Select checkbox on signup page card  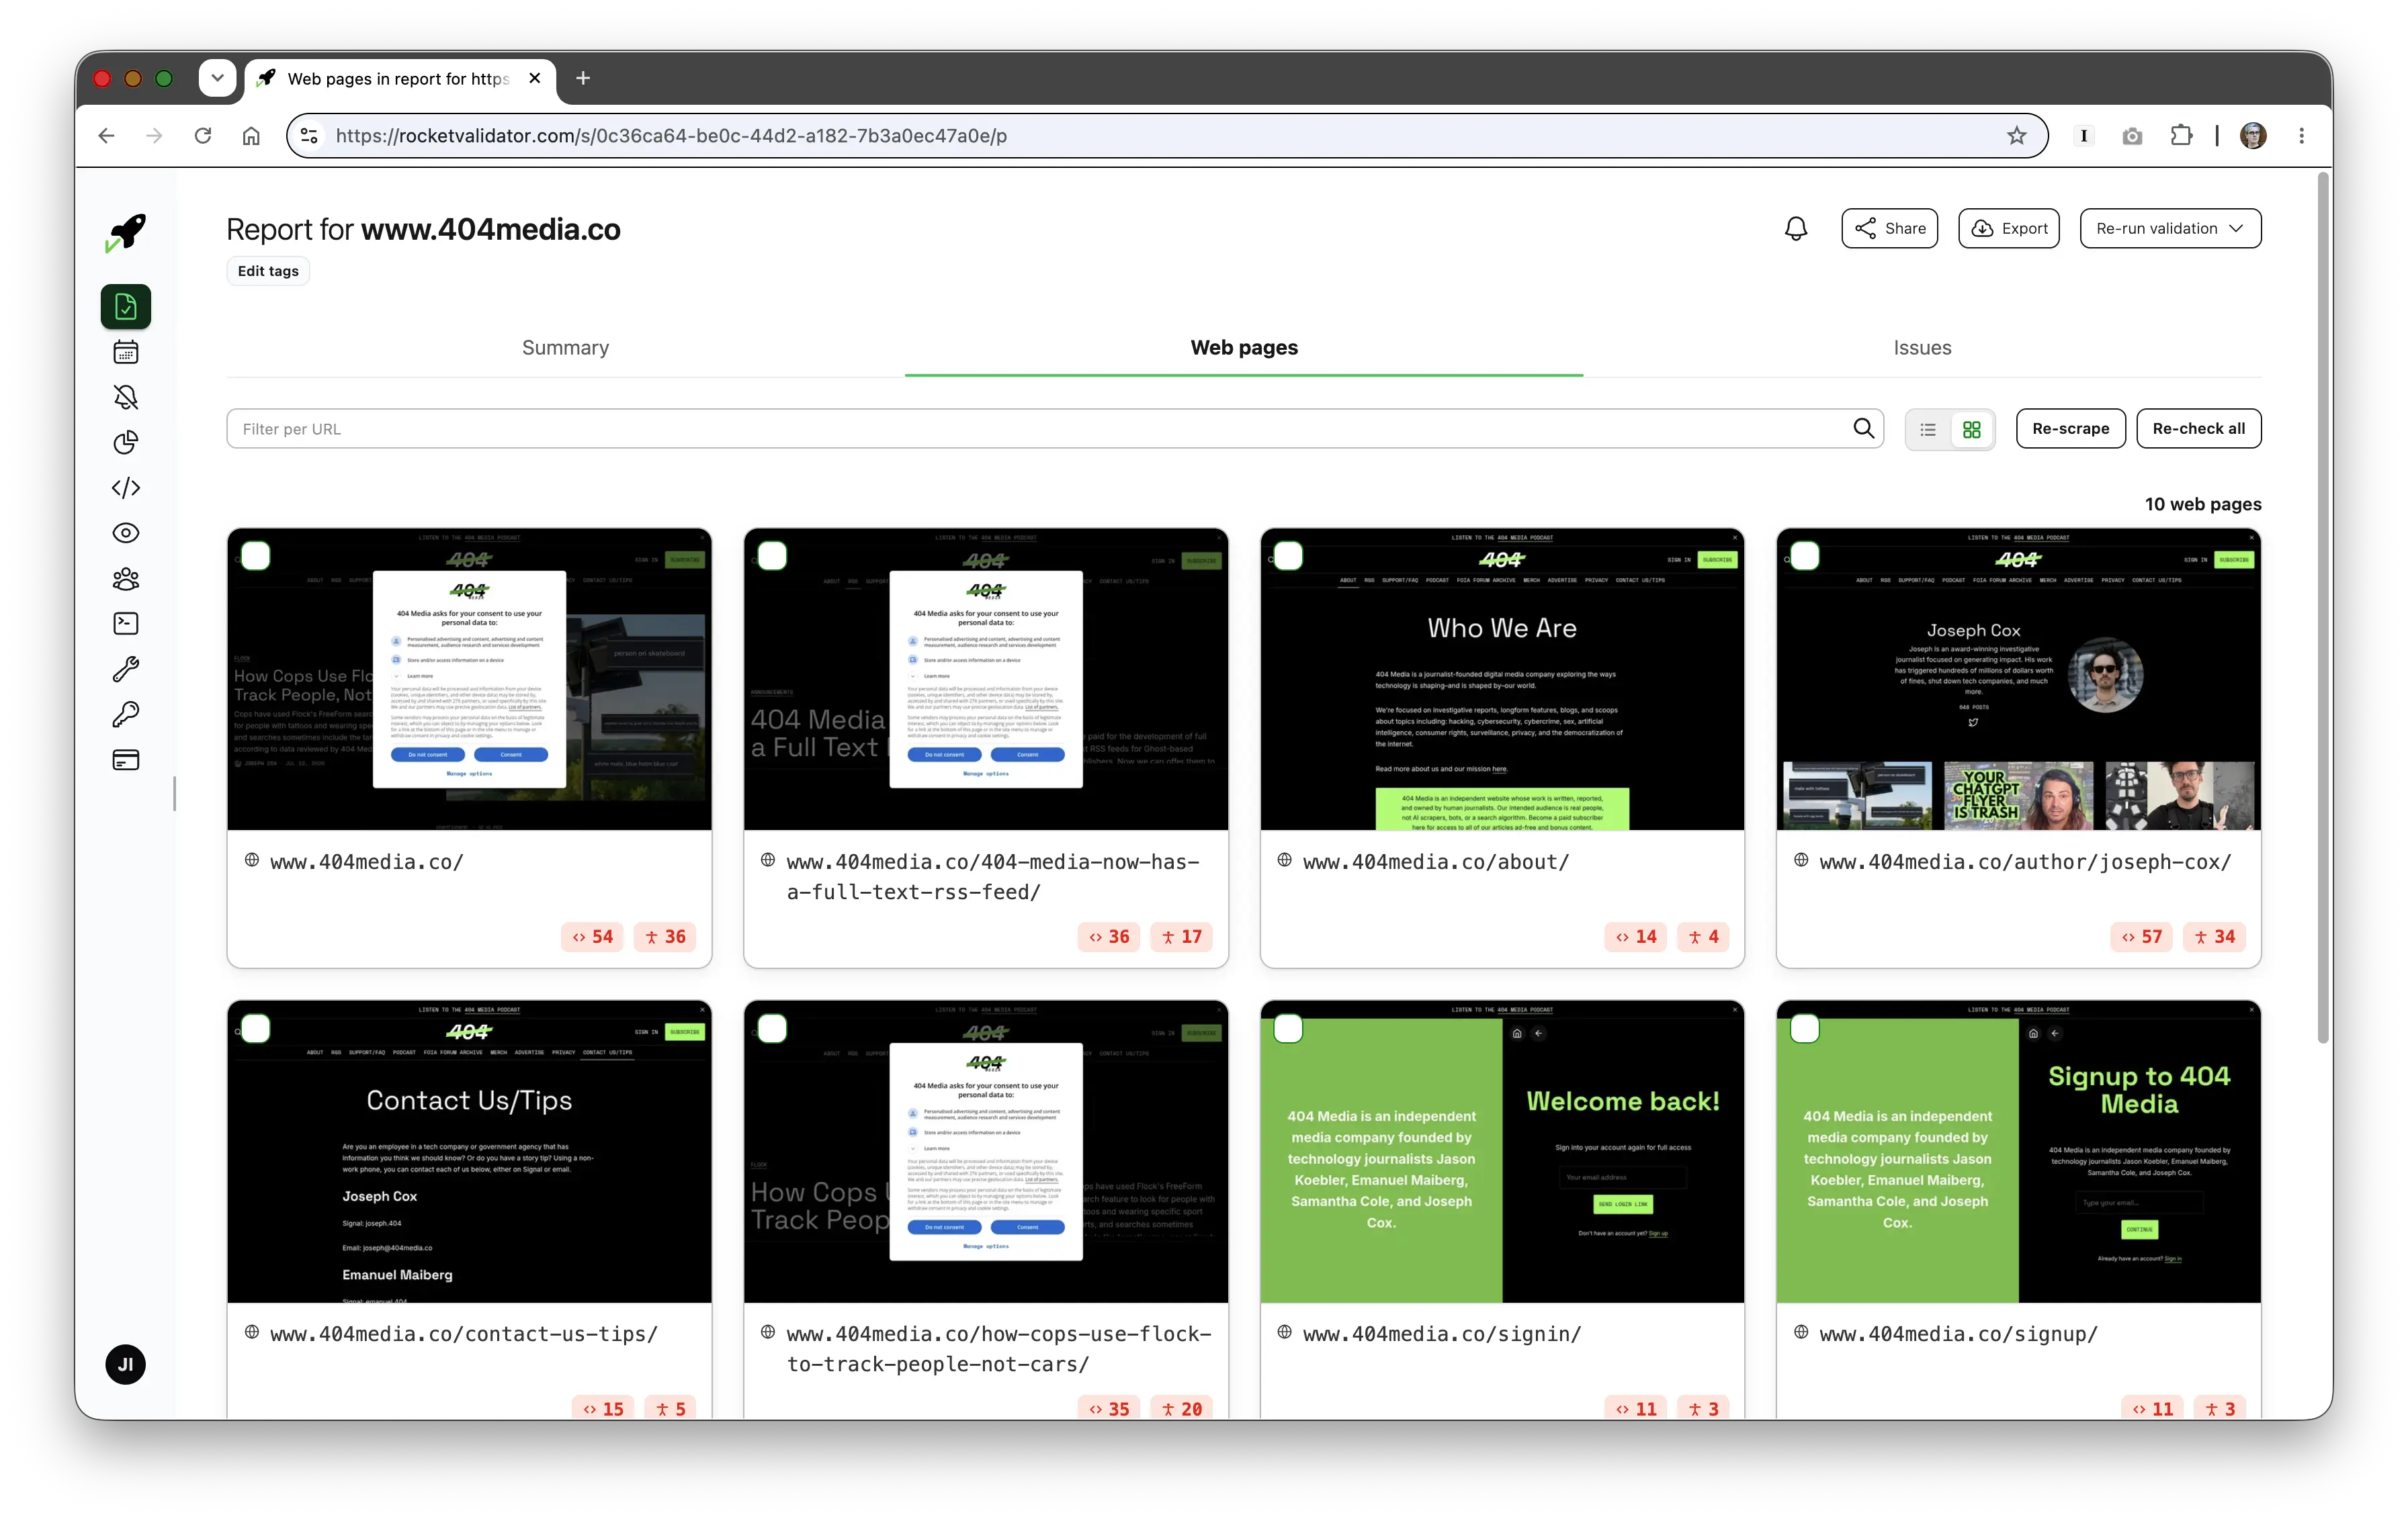click(x=1804, y=1029)
